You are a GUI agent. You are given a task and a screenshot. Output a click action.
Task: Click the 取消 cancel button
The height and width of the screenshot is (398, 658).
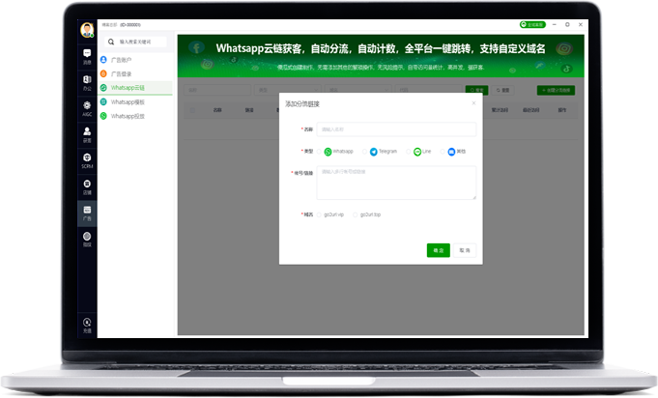(x=466, y=250)
